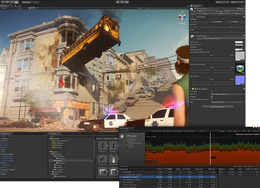Open the Mesh Collider gear menu
The height and width of the screenshot is (188, 260).
point(244,89)
